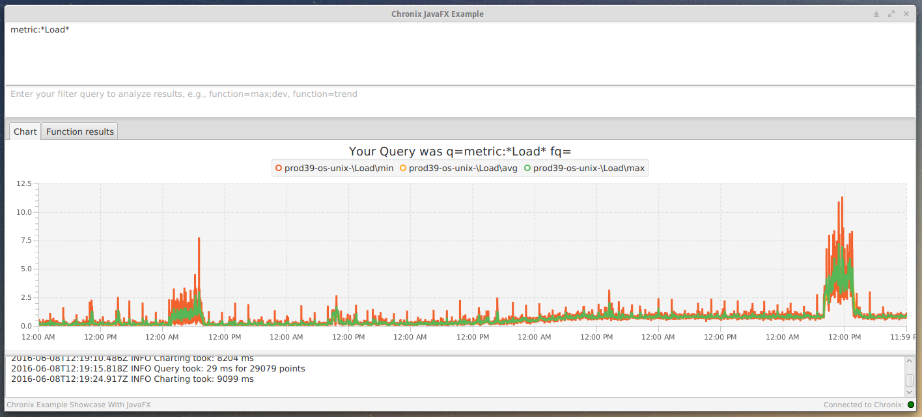The width and height of the screenshot is (922, 417).
Task: Click the Load\max green legend marker
Action: tap(527, 168)
